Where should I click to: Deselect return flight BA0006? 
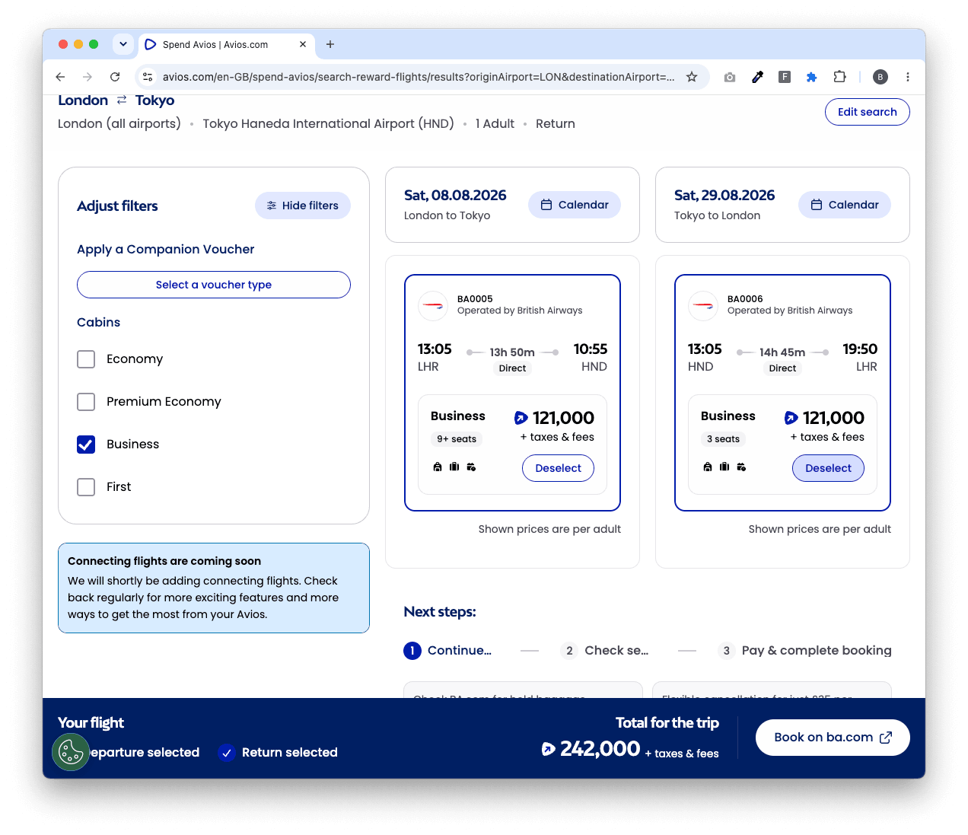828,468
